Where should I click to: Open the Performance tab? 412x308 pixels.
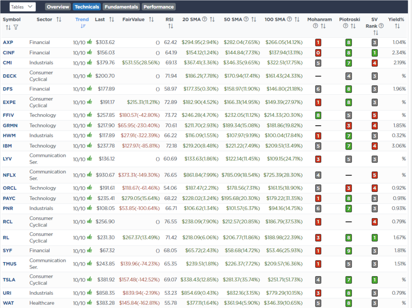(159, 7)
